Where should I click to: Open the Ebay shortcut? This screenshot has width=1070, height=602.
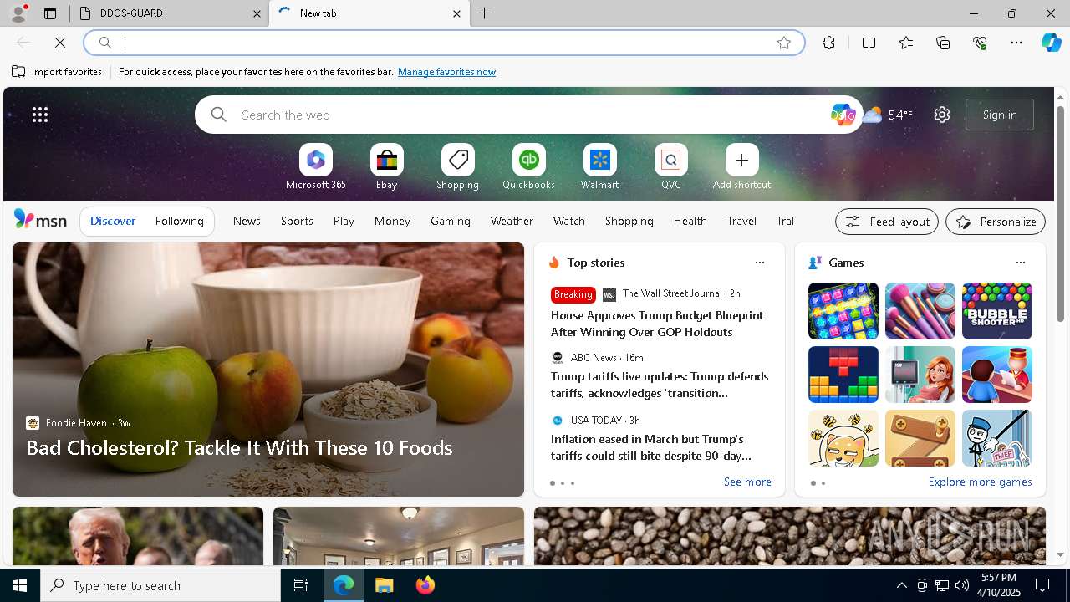pos(386,167)
